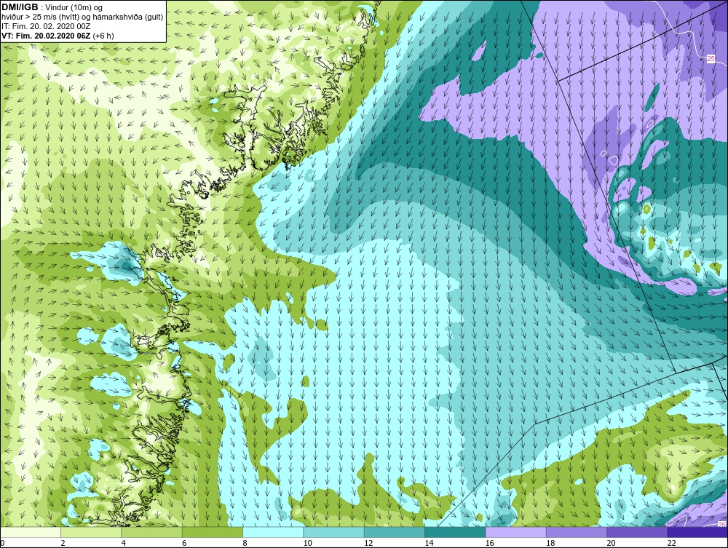
Task: Click the "22" legend scale label
Action: 672,543
